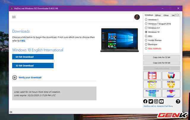
Task: Select the DELL radio button
Action: (x=146, y=36)
